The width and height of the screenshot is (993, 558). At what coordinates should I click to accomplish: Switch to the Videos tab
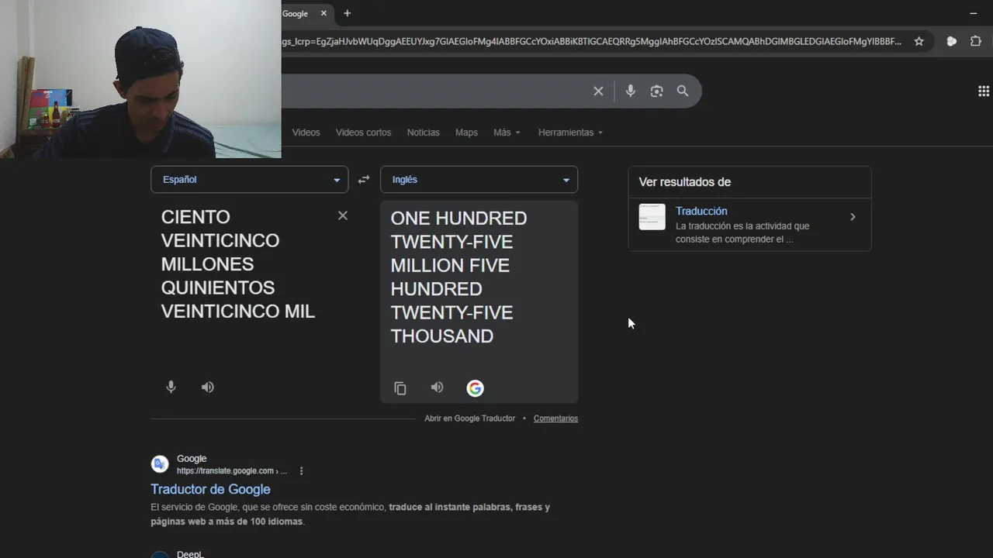coord(306,133)
